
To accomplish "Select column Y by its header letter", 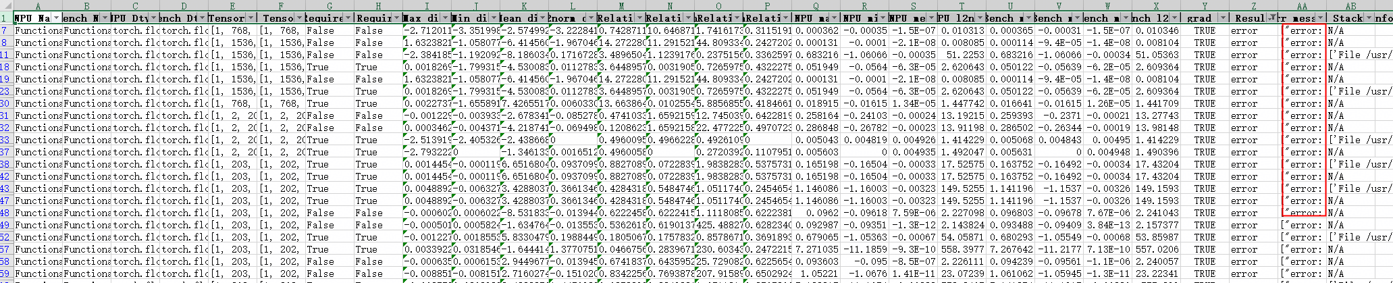I will [1205, 5].
